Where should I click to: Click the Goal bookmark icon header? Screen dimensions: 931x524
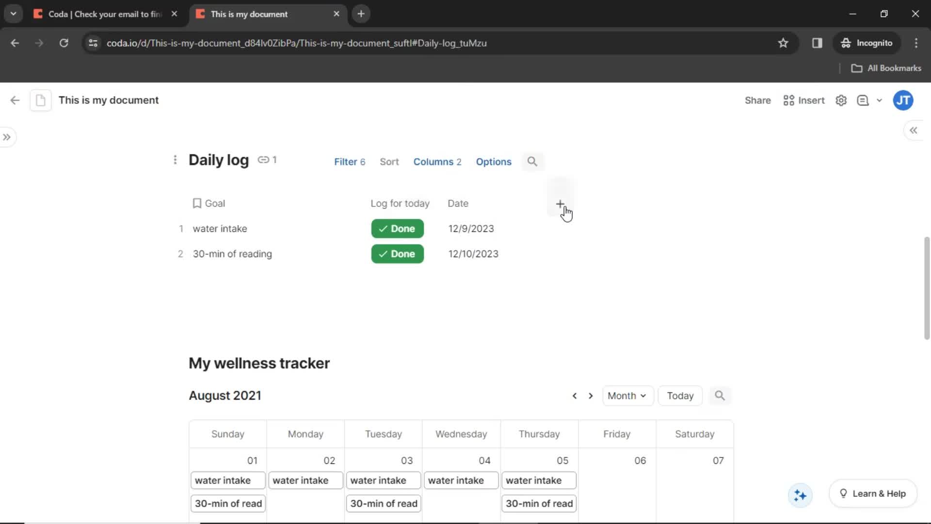pyautogui.click(x=197, y=203)
